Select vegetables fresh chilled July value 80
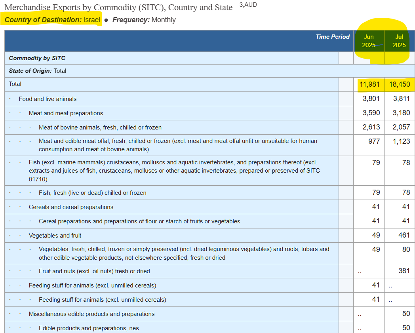The height and width of the screenshot is (333, 415). pyautogui.click(x=406, y=249)
